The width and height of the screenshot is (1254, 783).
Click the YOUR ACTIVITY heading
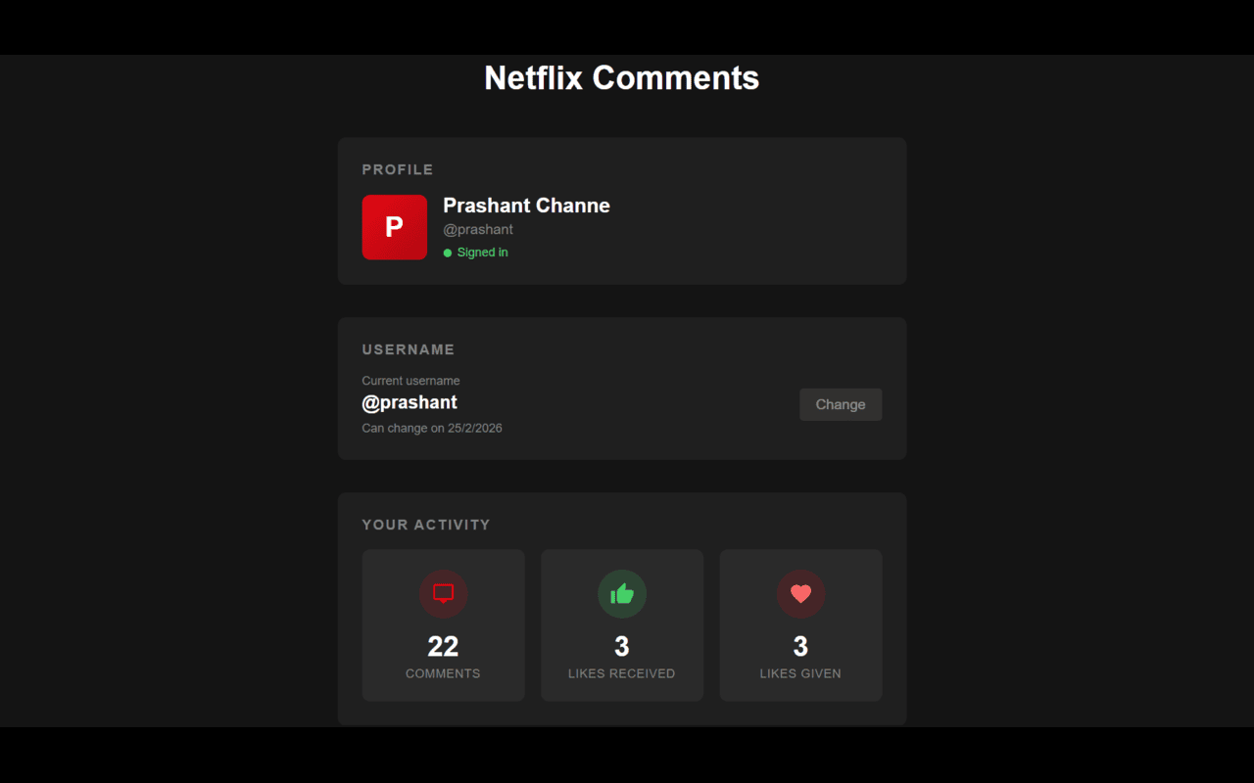[426, 525]
